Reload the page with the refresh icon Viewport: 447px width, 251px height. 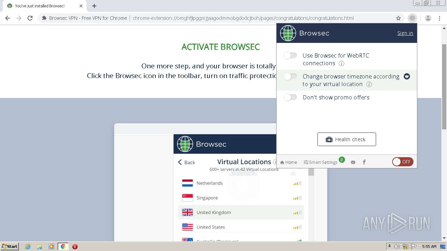(30, 18)
